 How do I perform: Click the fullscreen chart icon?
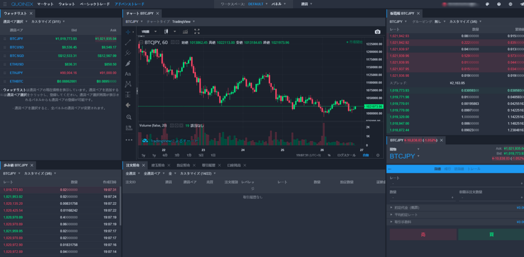point(197,31)
